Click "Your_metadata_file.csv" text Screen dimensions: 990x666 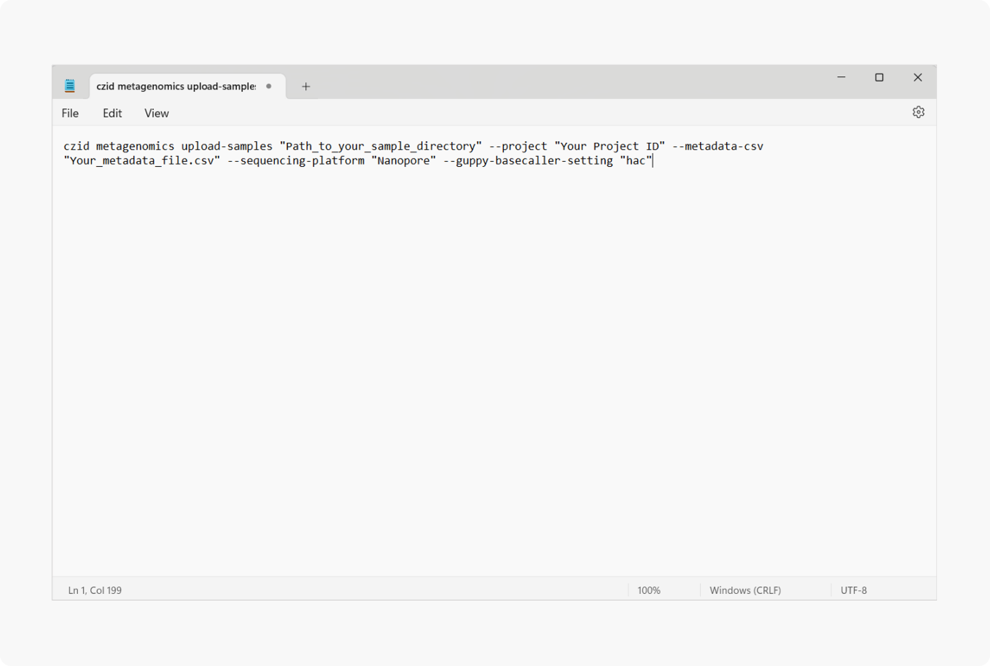point(142,161)
